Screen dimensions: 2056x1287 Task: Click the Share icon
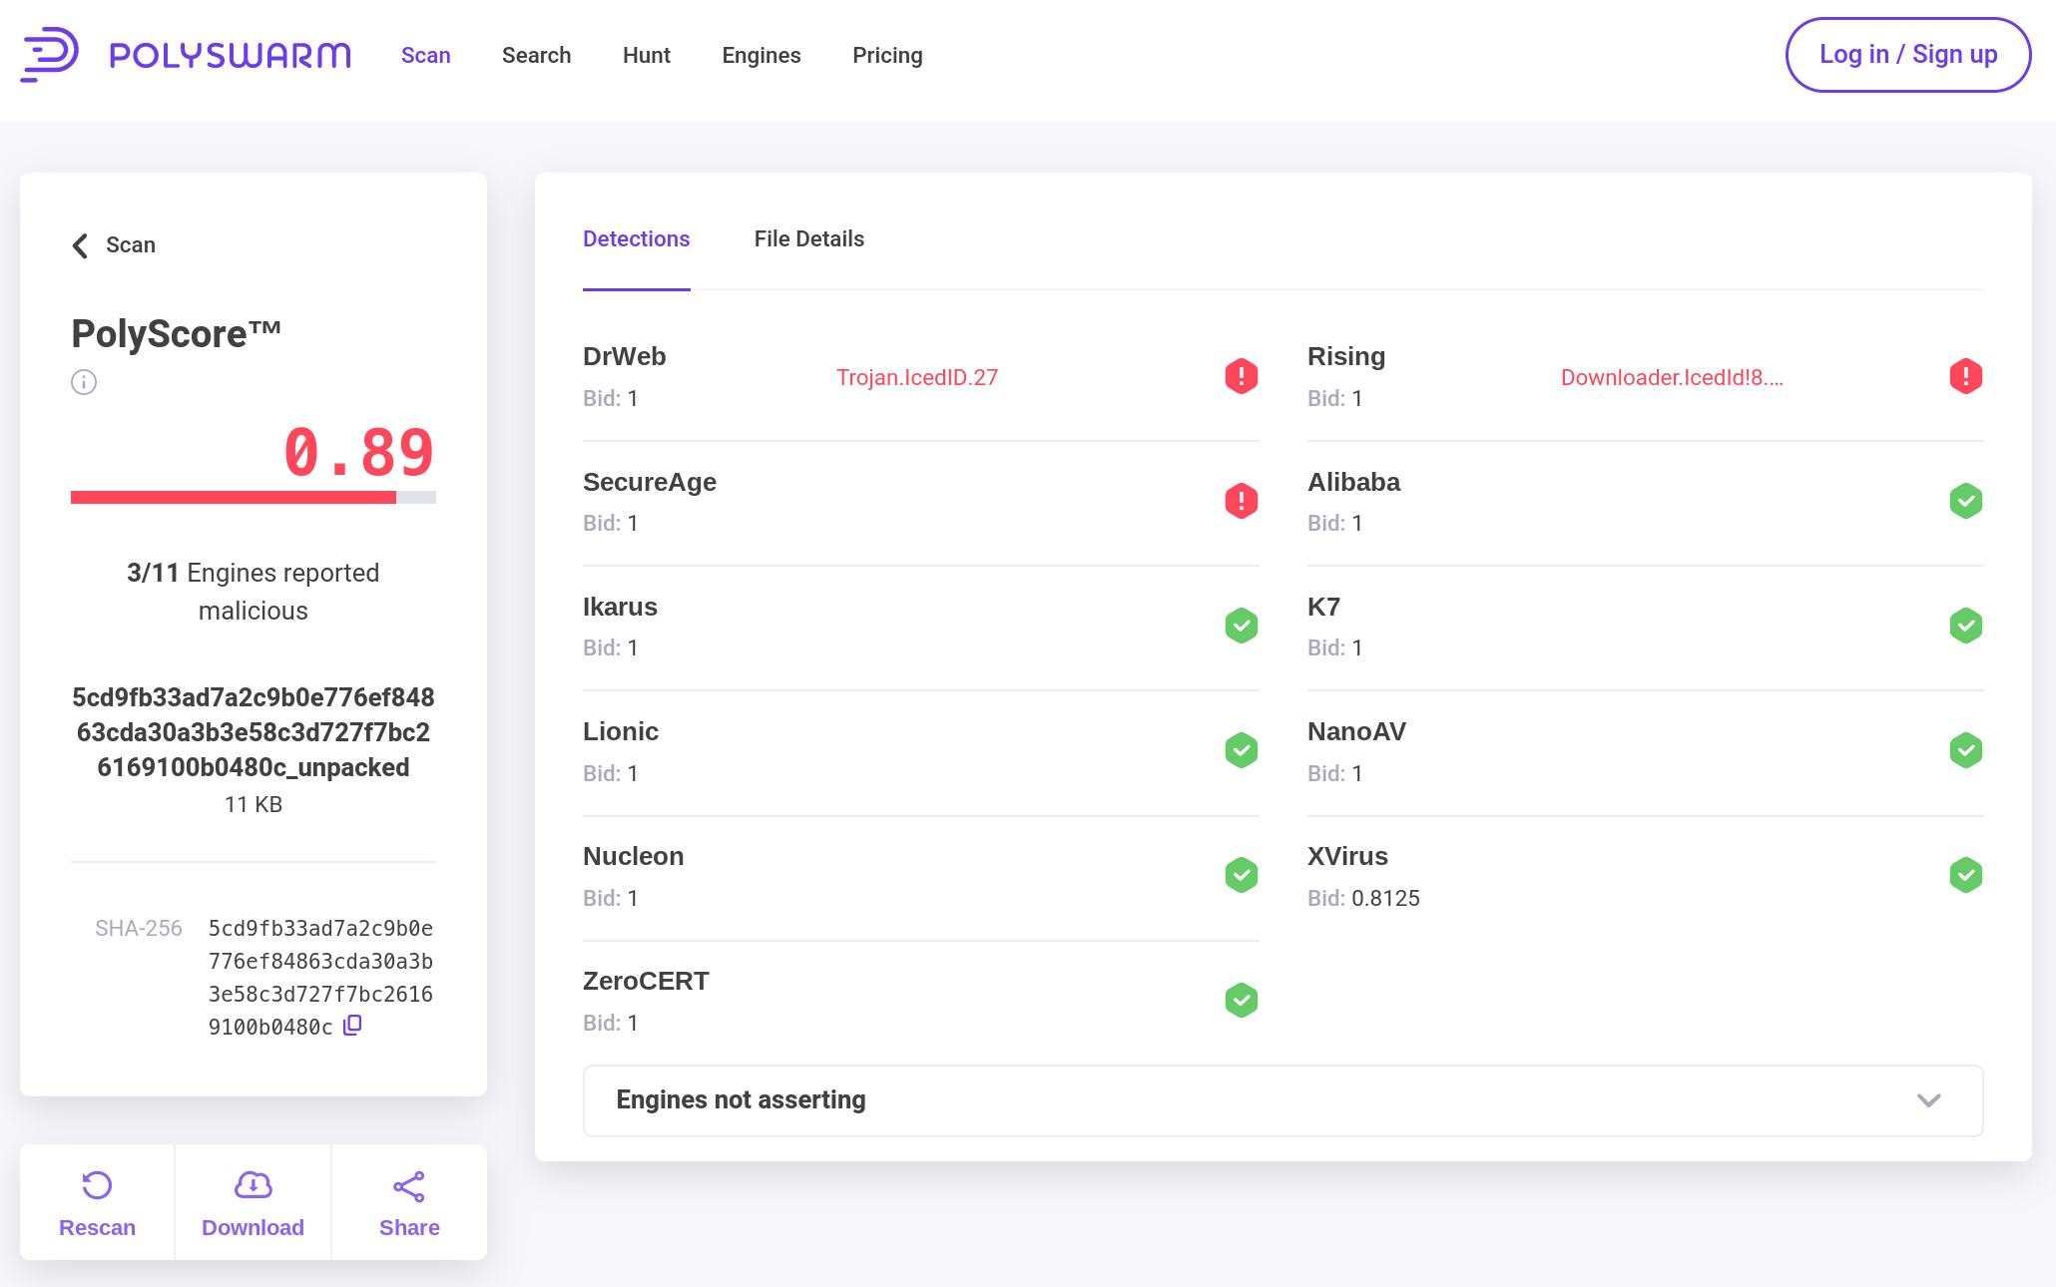(x=408, y=1186)
